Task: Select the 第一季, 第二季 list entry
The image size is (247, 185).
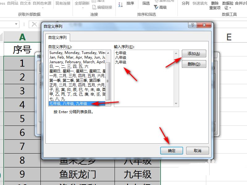Action: tap(77, 80)
